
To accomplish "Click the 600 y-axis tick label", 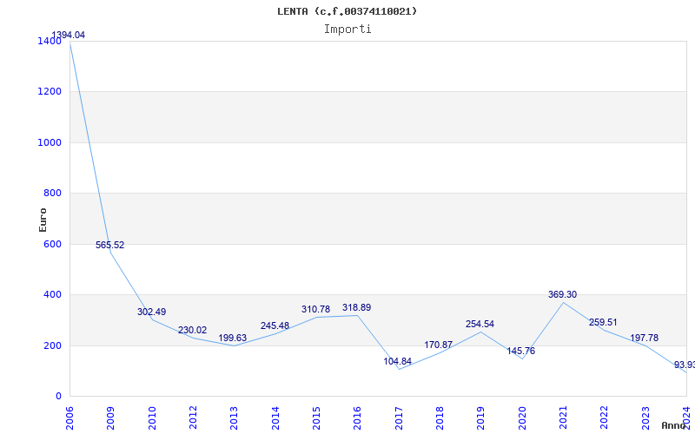I will click(52, 244).
